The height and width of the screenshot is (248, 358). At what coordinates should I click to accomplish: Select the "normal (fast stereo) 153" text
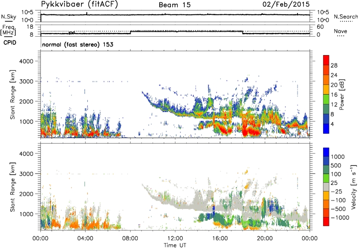pos(77,44)
